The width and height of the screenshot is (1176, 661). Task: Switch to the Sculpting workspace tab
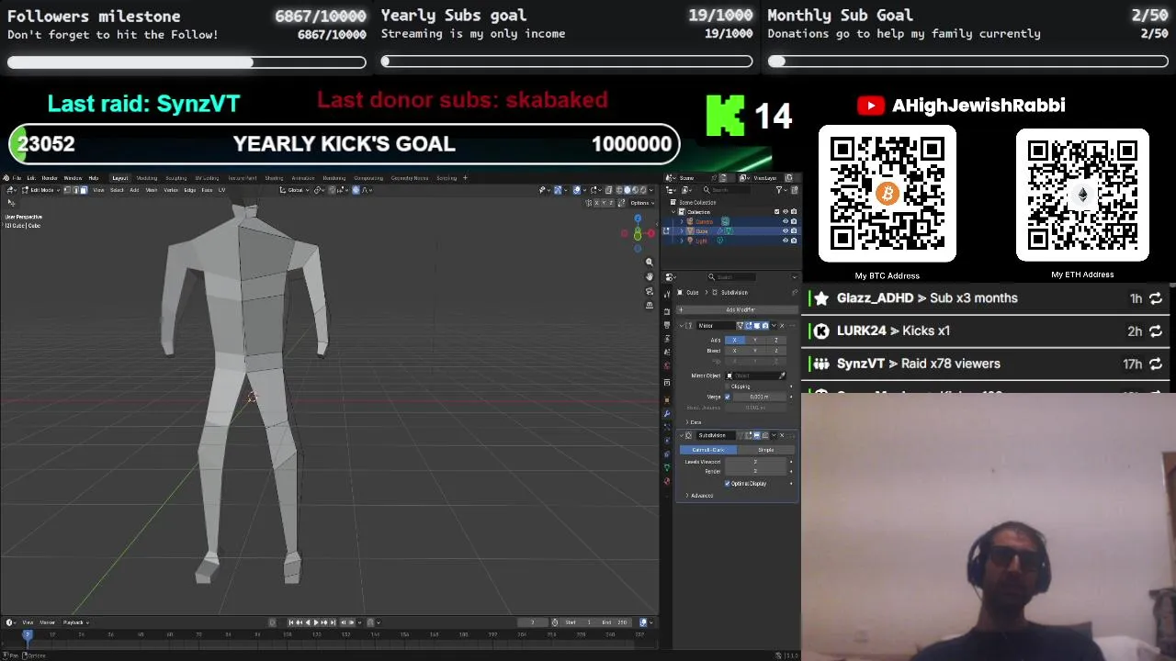point(176,178)
